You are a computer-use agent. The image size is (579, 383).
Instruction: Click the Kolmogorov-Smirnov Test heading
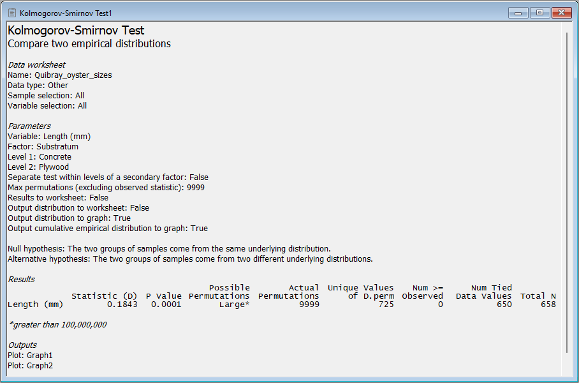point(76,31)
